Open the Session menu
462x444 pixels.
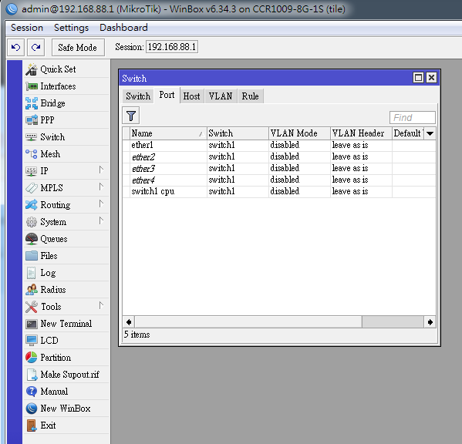[27, 28]
